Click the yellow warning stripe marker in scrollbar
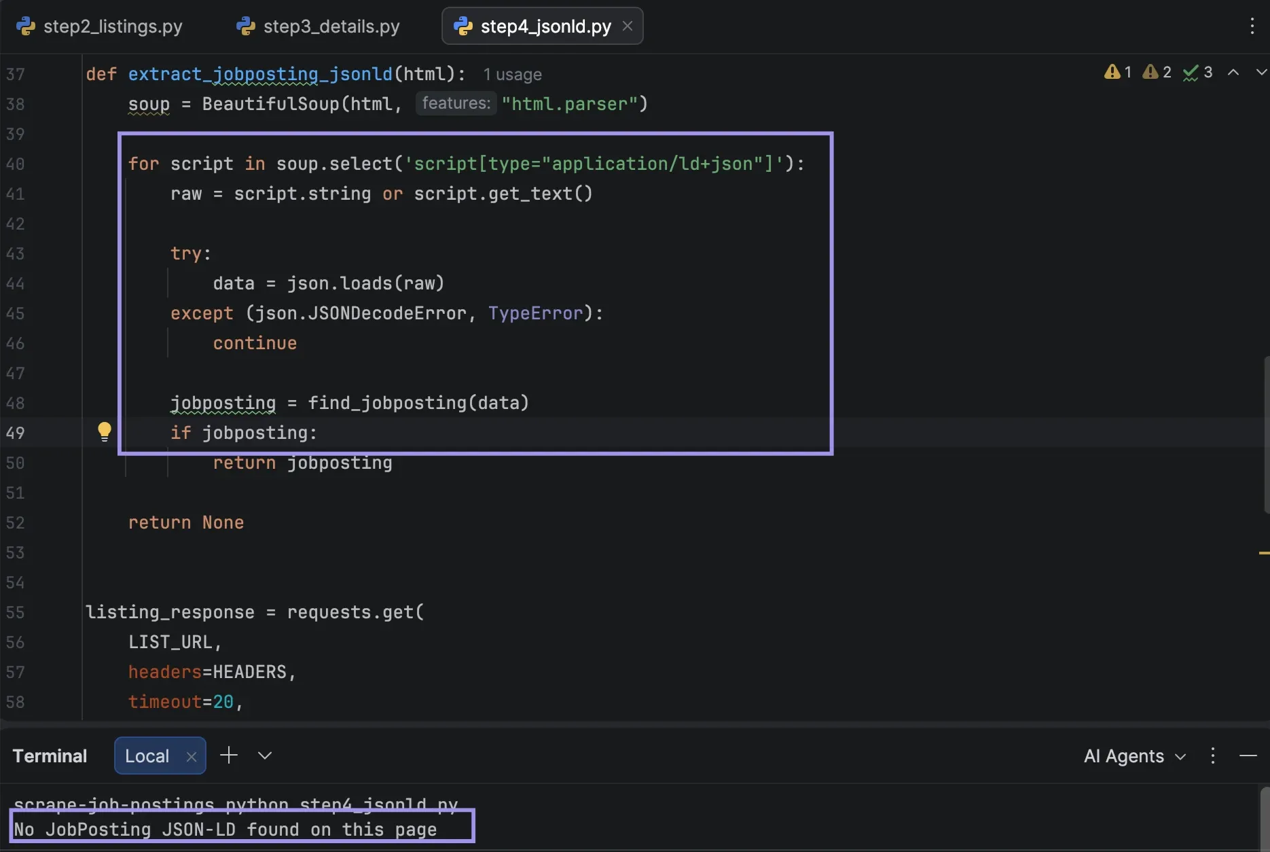The width and height of the screenshot is (1270, 852). (1264, 553)
